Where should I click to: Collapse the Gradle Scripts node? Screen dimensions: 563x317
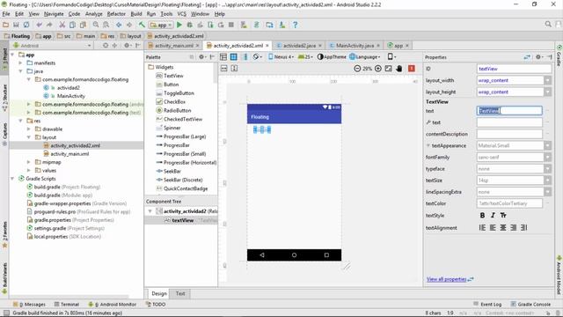click(12, 179)
